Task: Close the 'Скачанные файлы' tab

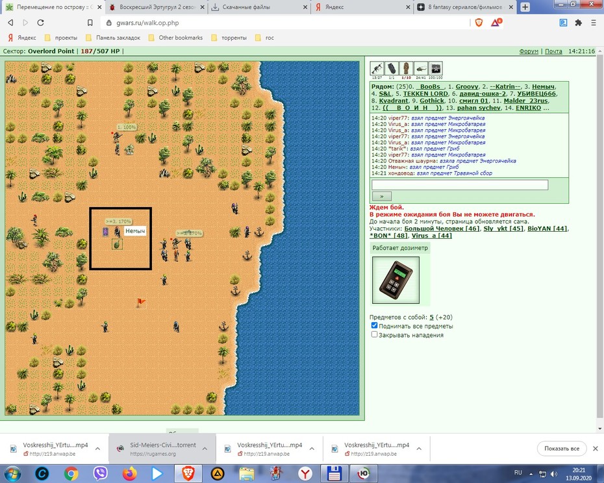Action: coord(305,7)
